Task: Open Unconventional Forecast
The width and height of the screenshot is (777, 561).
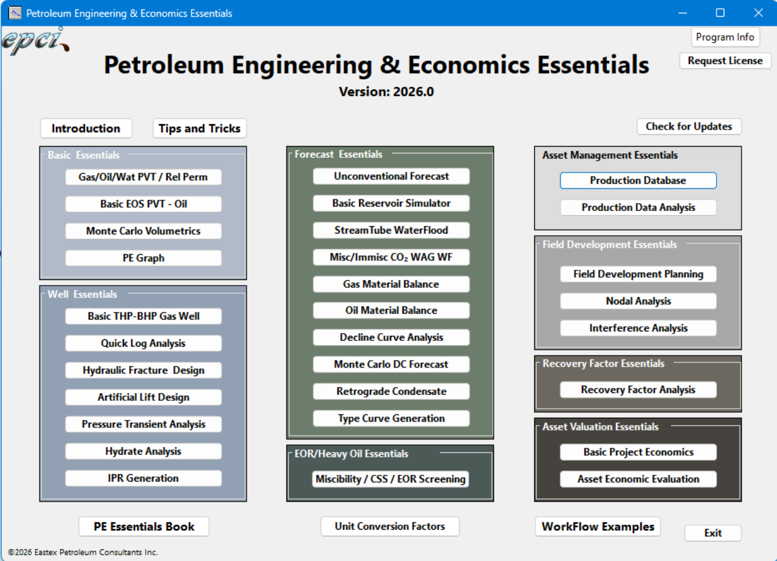Action: 391,176
